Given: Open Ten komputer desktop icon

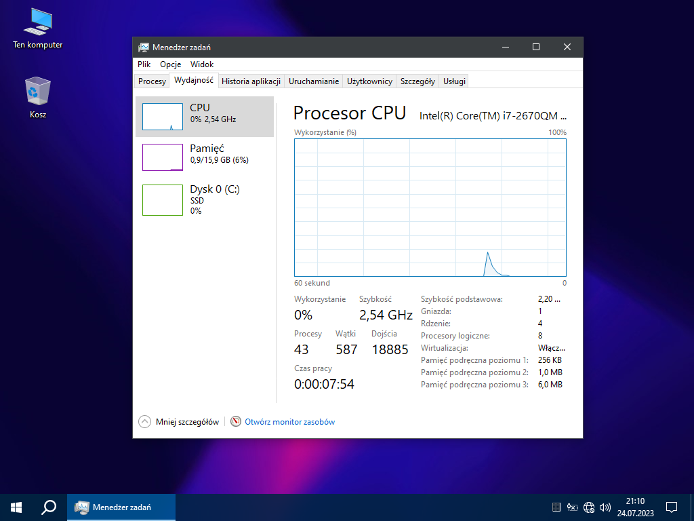Looking at the screenshot, I should tap(37, 27).
